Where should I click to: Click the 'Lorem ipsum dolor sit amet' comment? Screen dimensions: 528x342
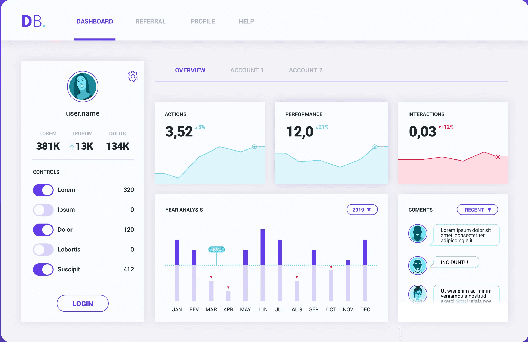tap(466, 235)
